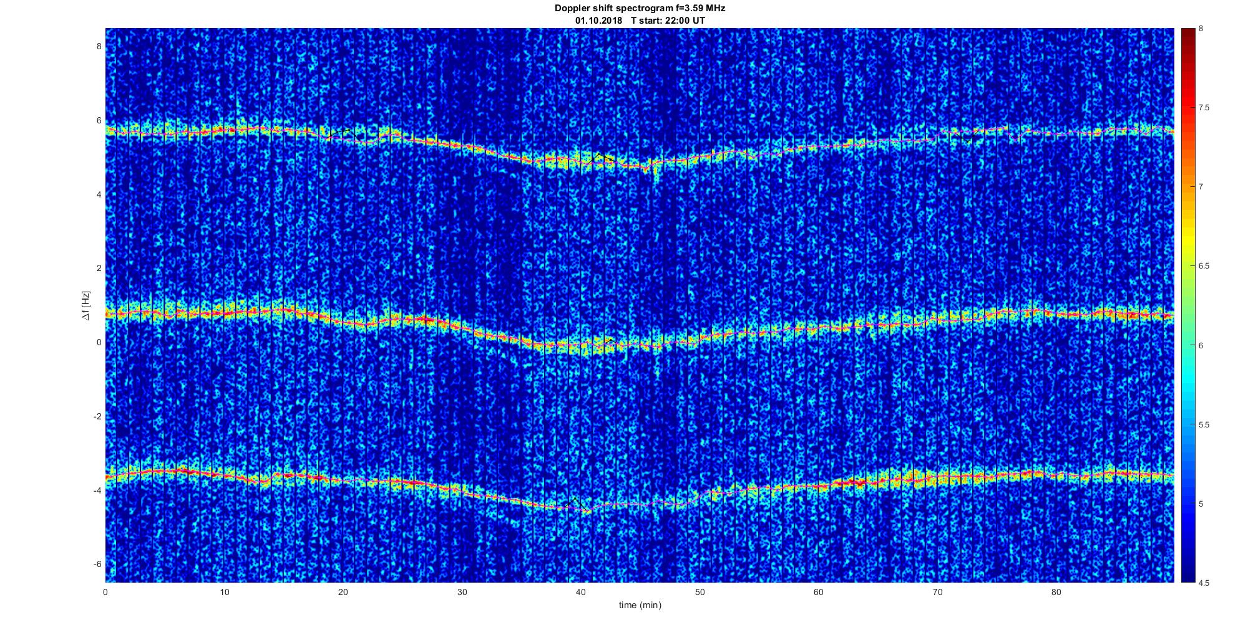Click the upper signal trace near 5.7 Hz
The height and width of the screenshot is (625, 1248).
(640, 148)
